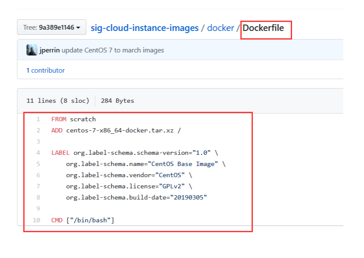This screenshot has height=258, width=364.
Task: Select line number 10 in gutter
Action: (x=37, y=220)
